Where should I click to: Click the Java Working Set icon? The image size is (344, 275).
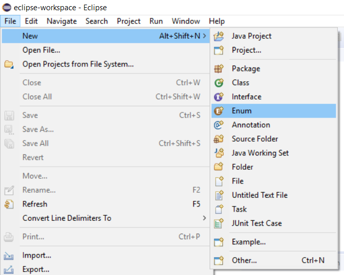(219, 153)
